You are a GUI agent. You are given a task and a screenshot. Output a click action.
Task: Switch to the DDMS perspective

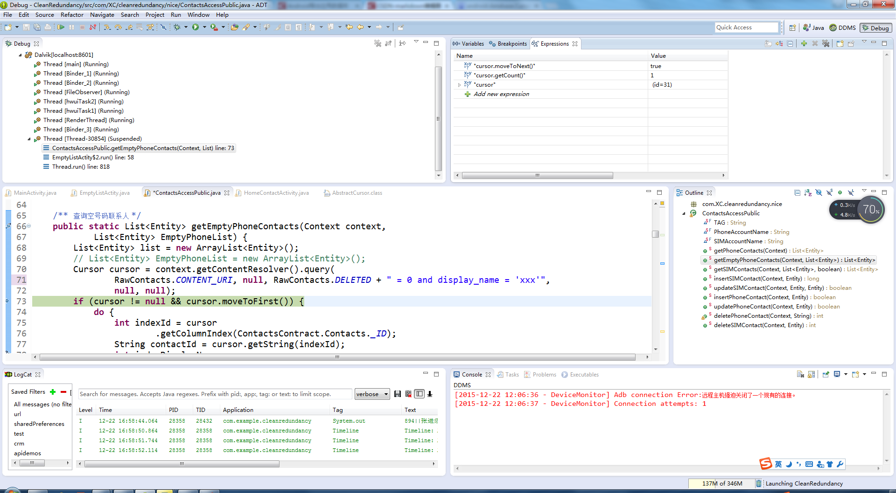click(x=842, y=28)
